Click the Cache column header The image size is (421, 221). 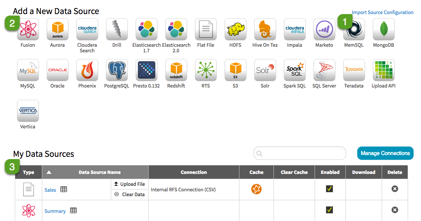(256, 172)
